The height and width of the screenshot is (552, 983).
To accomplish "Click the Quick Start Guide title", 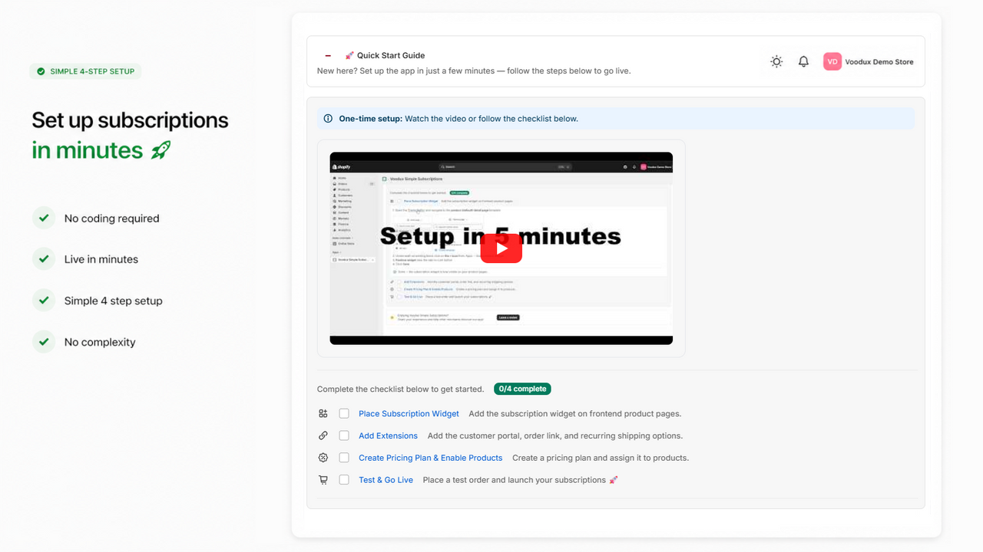I will (x=391, y=55).
